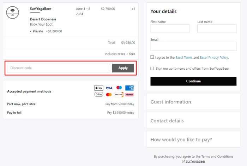The height and width of the screenshot is (166, 247).
Task: Click the Google Pay icon
Action: tap(99, 95)
